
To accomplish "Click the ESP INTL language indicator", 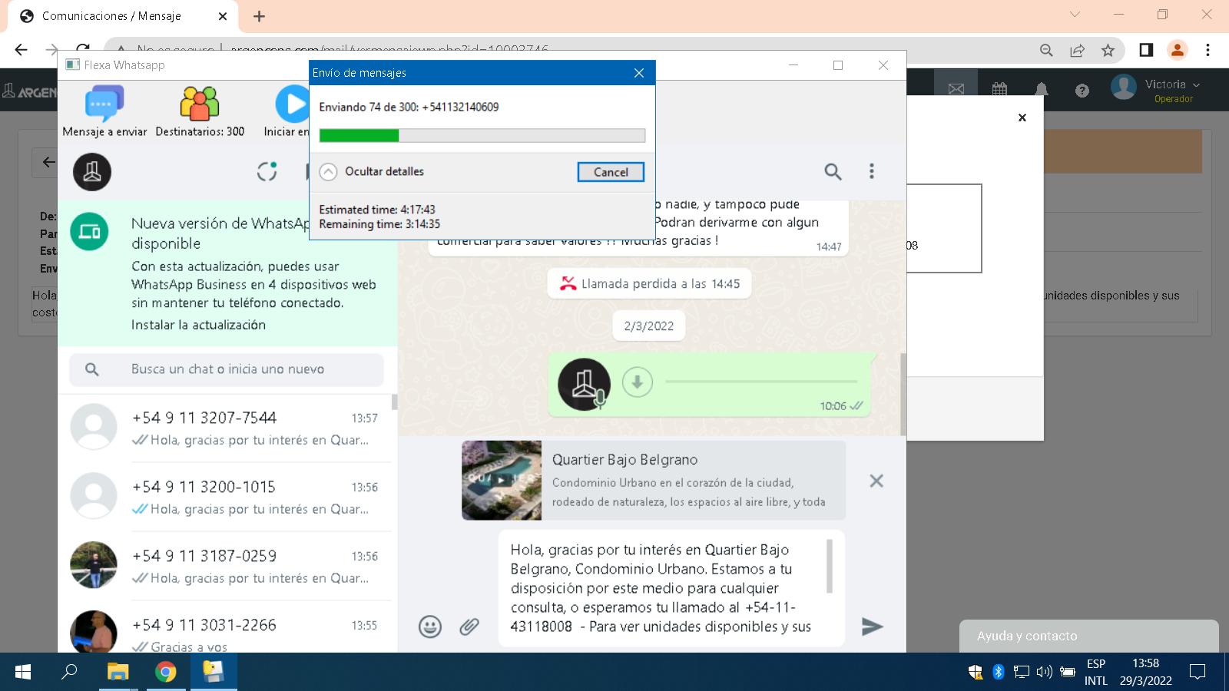I will point(1096,672).
